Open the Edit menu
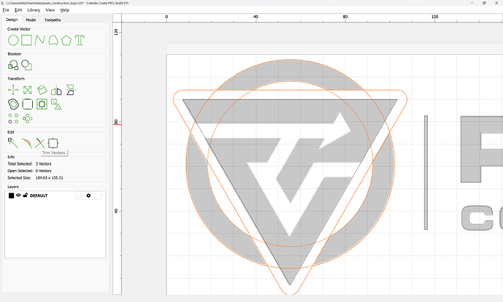The image size is (503, 302). click(18, 10)
